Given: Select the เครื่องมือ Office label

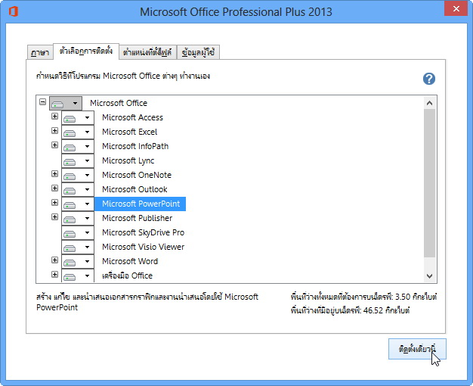Looking at the screenshot, I should [x=127, y=275].
